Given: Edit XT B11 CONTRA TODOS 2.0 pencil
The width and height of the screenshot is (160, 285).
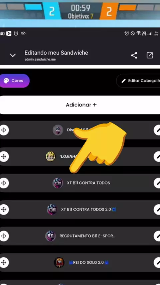Looking at the screenshot, I should pos(157,210).
